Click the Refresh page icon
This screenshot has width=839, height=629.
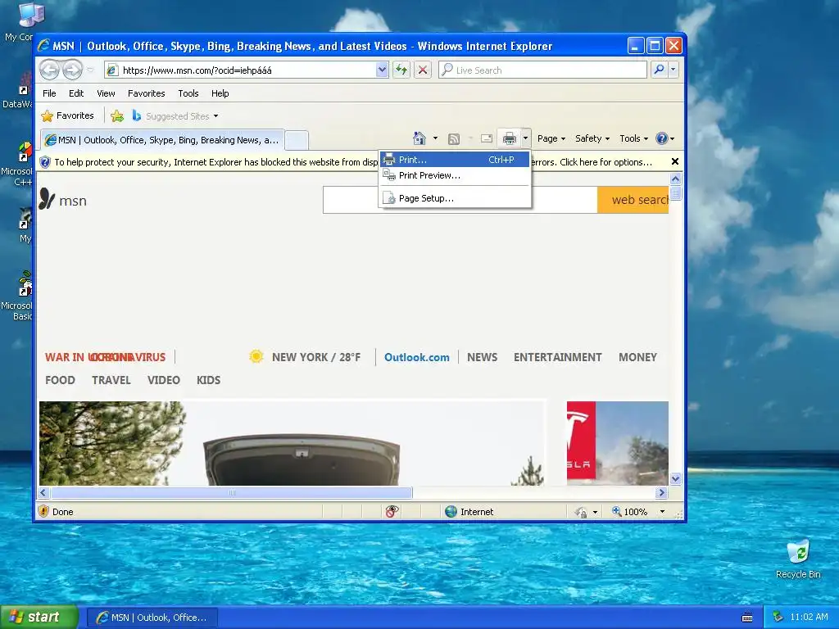point(401,70)
